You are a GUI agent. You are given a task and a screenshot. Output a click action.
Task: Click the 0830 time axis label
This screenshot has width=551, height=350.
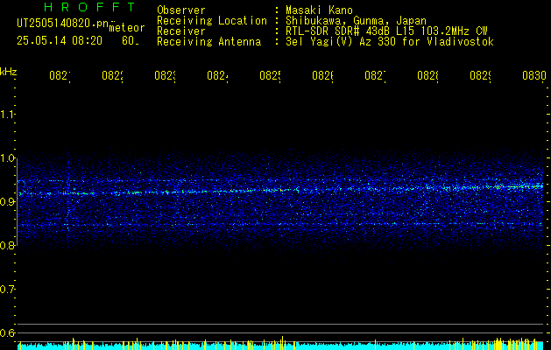click(x=534, y=76)
